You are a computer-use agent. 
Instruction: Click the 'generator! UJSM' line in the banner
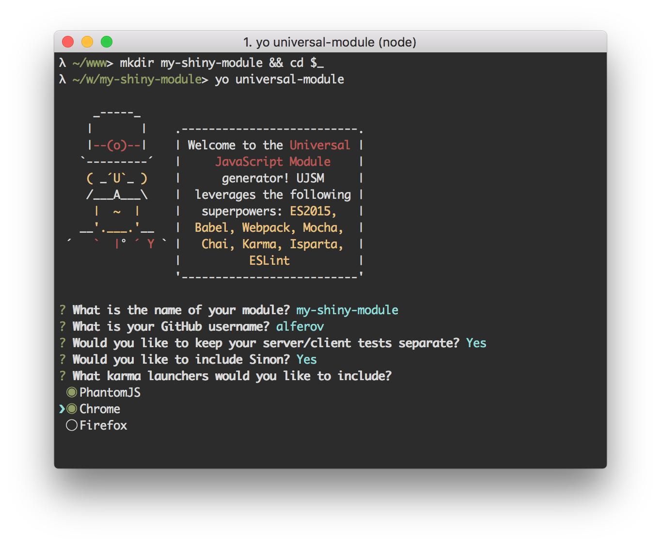coord(273,178)
